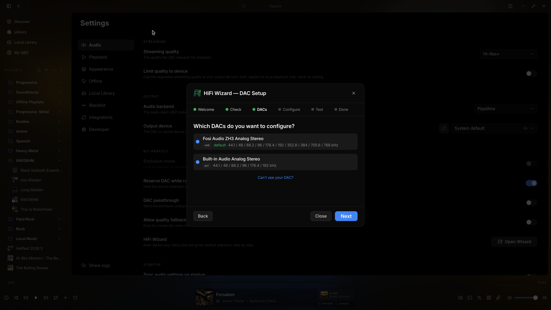Toggle the sidebar panel icon
This screenshot has width=551, height=310.
(9, 6)
